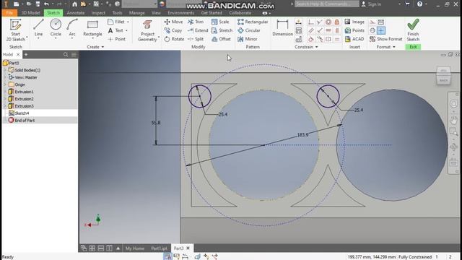Image resolution: width=462 pixels, height=260 pixels.
Task: Toggle the center point format
Action: click(x=381, y=30)
